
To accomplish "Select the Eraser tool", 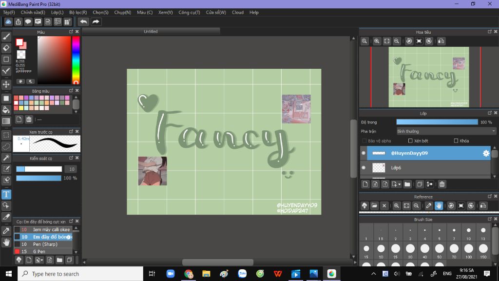I will point(6,48).
